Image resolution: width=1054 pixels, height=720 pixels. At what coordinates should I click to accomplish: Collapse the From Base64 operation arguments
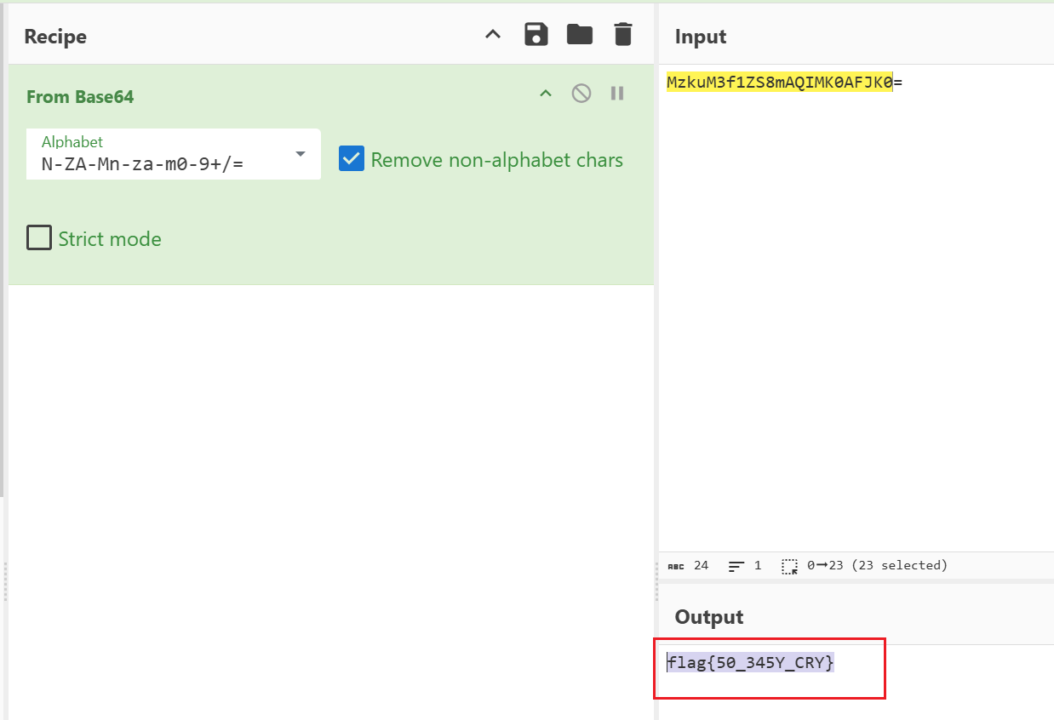546,93
